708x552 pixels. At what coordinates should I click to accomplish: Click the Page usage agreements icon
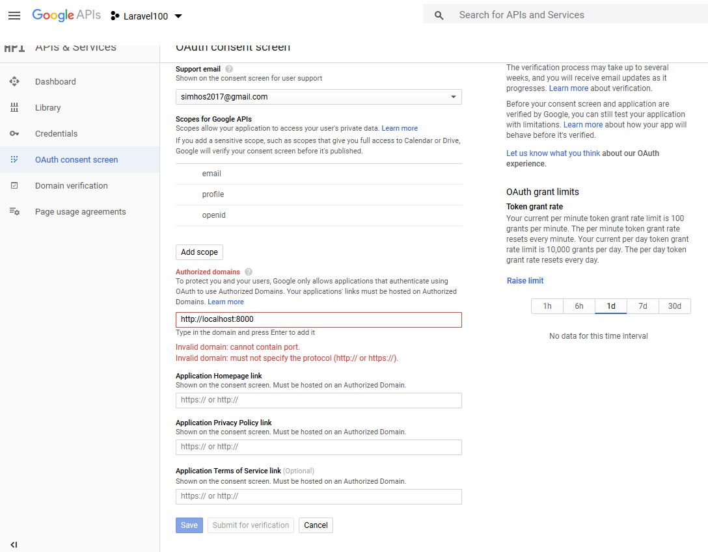tap(14, 211)
